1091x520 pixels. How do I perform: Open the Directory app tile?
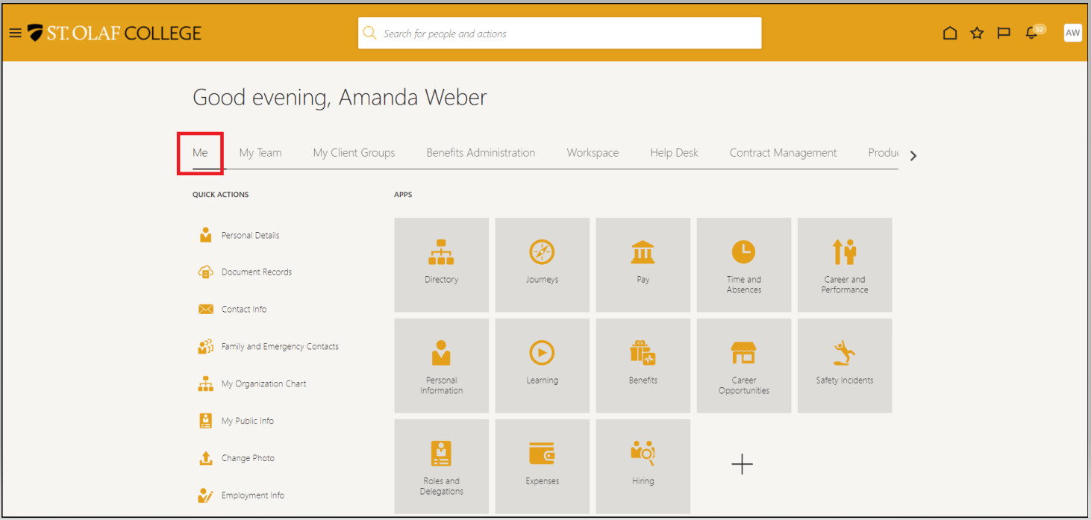pos(441,265)
